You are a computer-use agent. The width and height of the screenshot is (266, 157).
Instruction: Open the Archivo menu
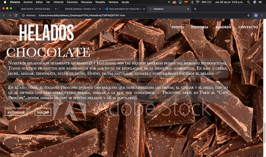[x=28, y=2]
